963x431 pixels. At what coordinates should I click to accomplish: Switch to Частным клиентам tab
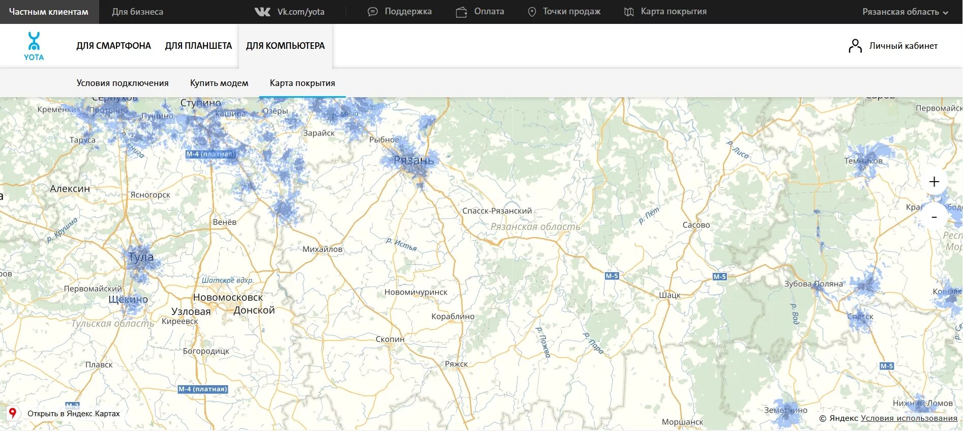point(49,12)
